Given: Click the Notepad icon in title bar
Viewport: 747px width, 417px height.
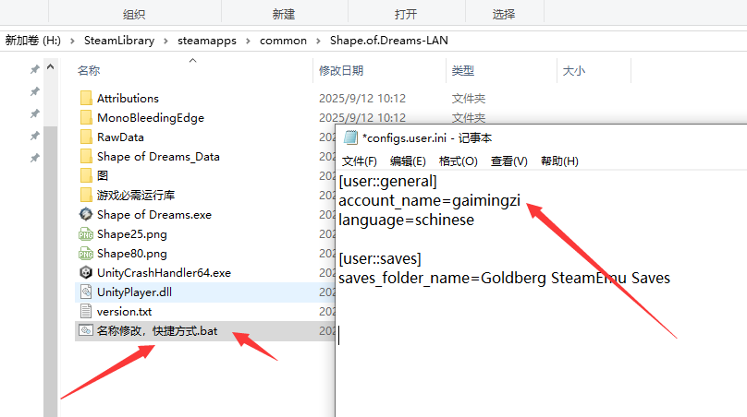Looking at the screenshot, I should pyautogui.click(x=350, y=137).
